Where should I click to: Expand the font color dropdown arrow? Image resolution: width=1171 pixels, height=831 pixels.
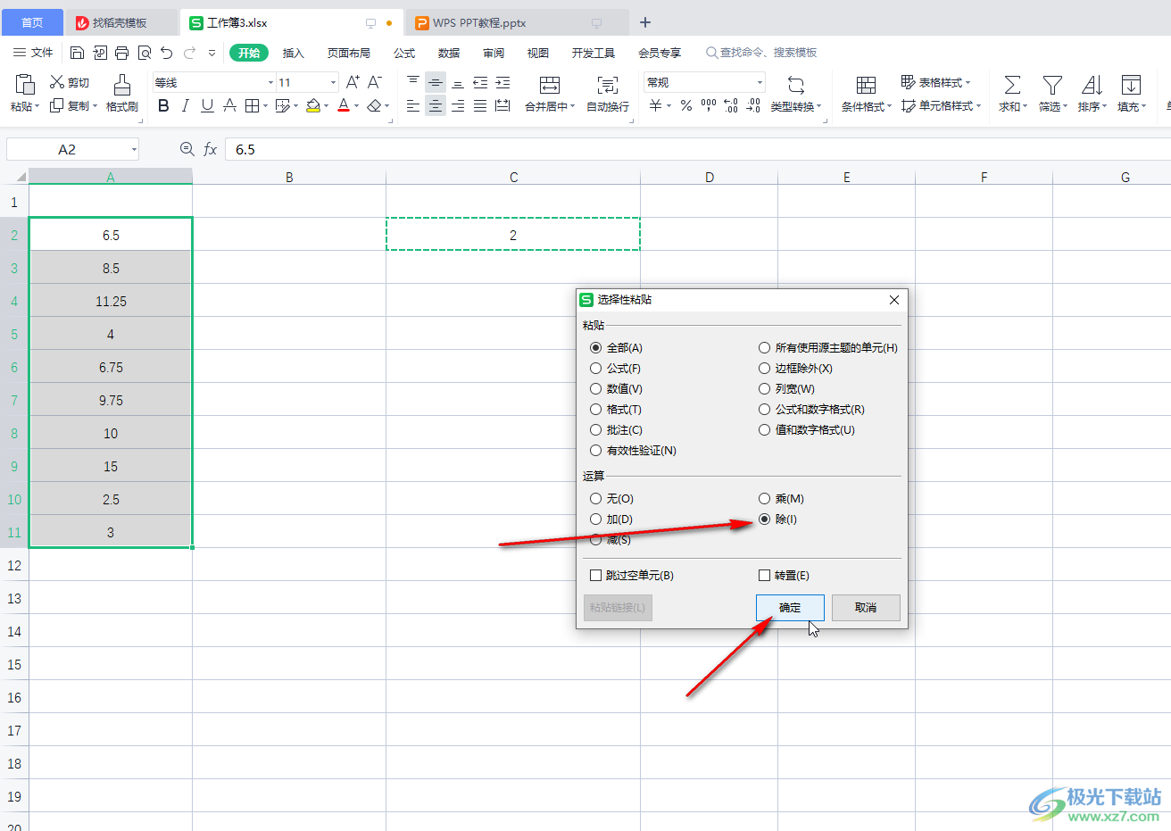(x=356, y=106)
